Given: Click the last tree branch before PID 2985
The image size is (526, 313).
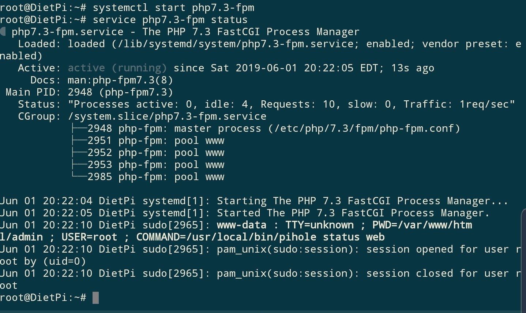Looking at the screenshot, I should pyautogui.click(x=79, y=177).
